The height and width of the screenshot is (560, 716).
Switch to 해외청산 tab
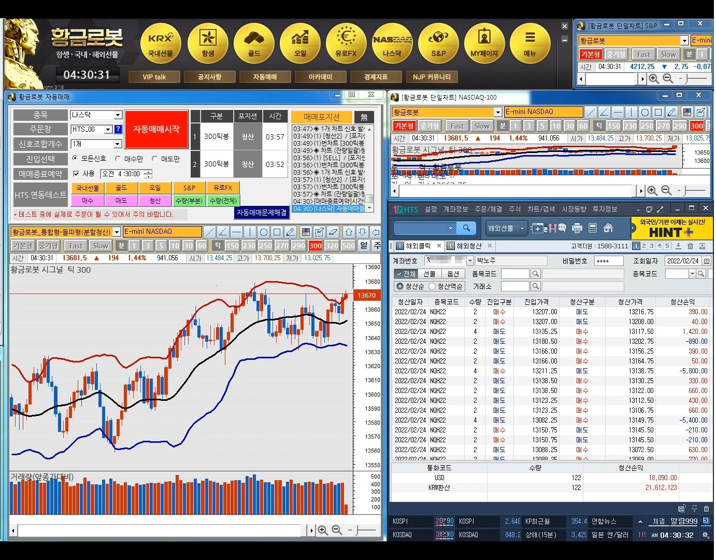(x=469, y=246)
